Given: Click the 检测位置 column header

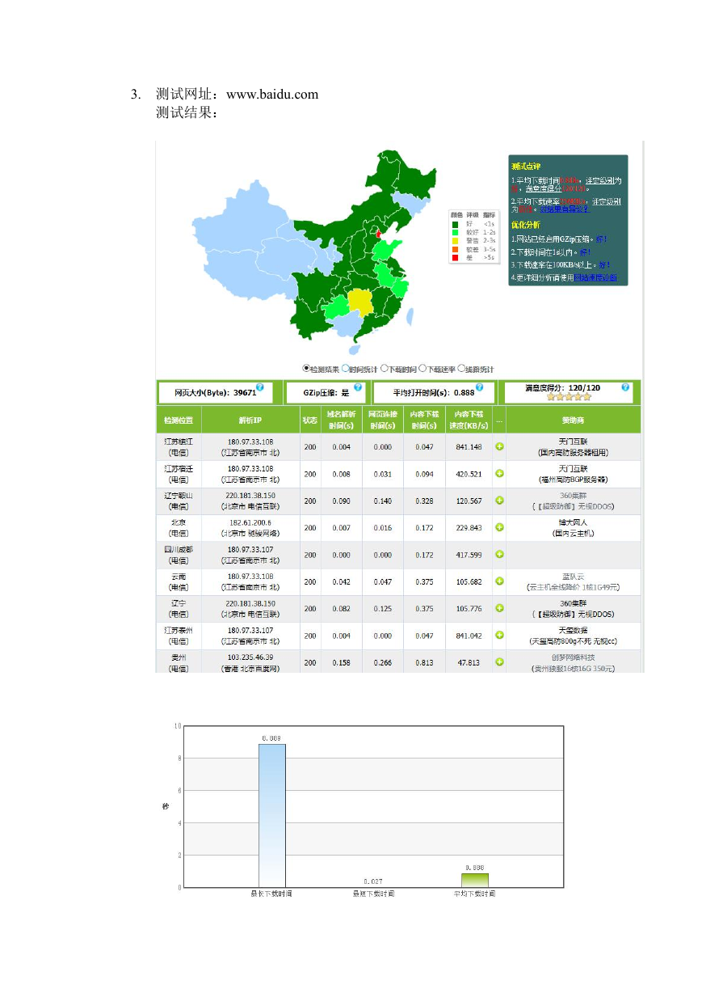Looking at the screenshot, I should pos(179,420).
